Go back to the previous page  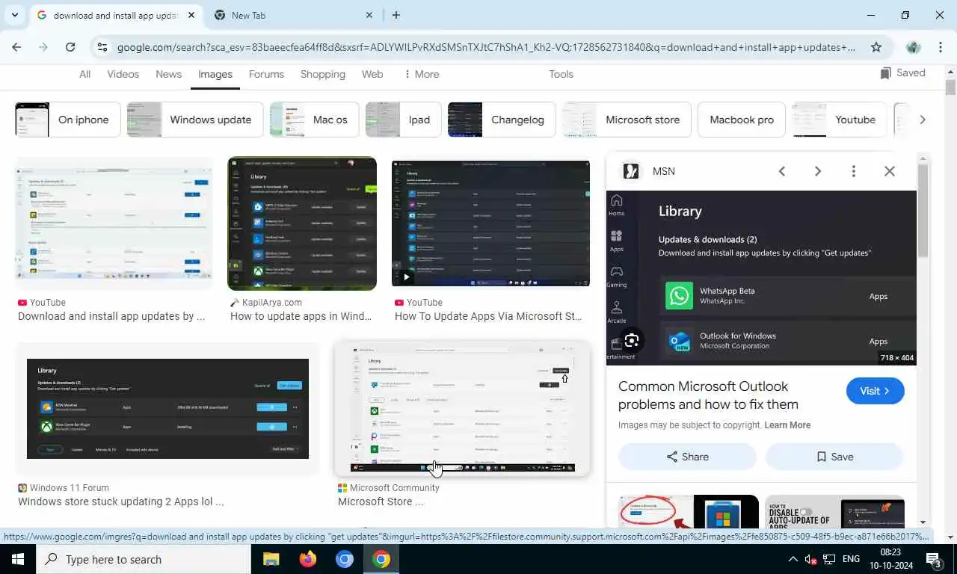16,47
